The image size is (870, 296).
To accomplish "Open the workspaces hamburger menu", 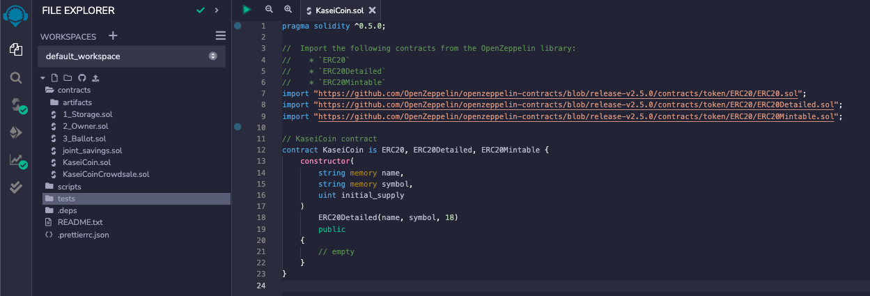I will (x=220, y=36).
